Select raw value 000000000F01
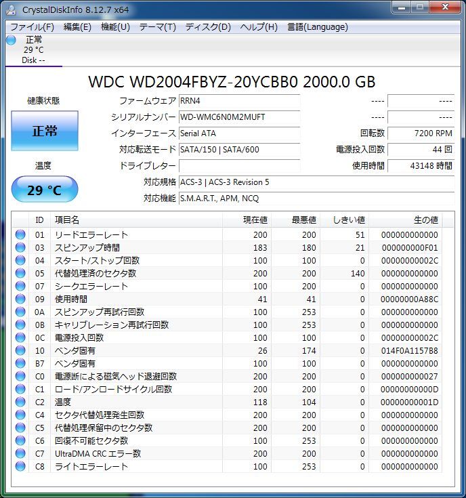This screenshot has height=498, width=466. pos(410,248)
